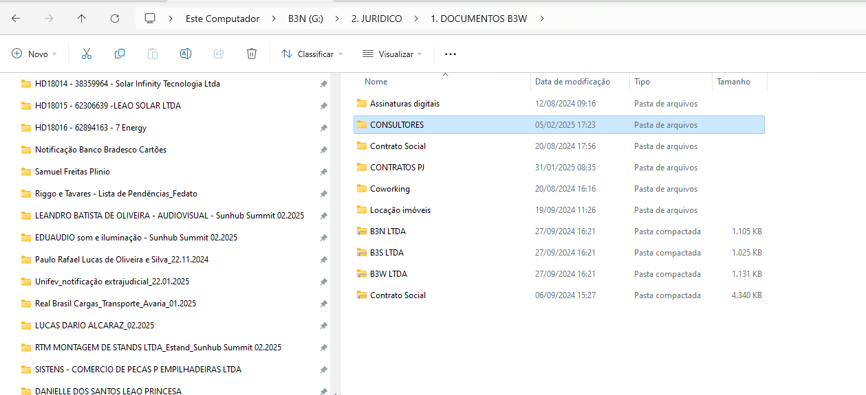Open the Novo dropdown menu
The image size is (866, 395).
(34, 54)
